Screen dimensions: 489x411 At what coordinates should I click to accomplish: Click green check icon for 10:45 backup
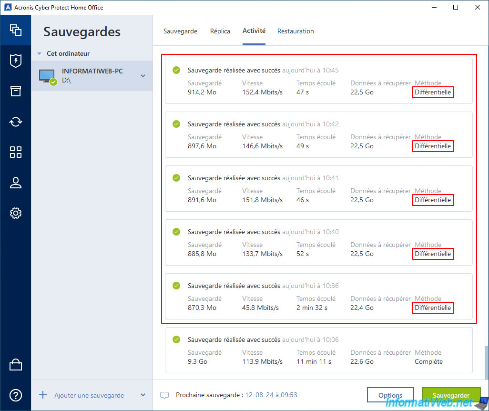click(176, 70)
